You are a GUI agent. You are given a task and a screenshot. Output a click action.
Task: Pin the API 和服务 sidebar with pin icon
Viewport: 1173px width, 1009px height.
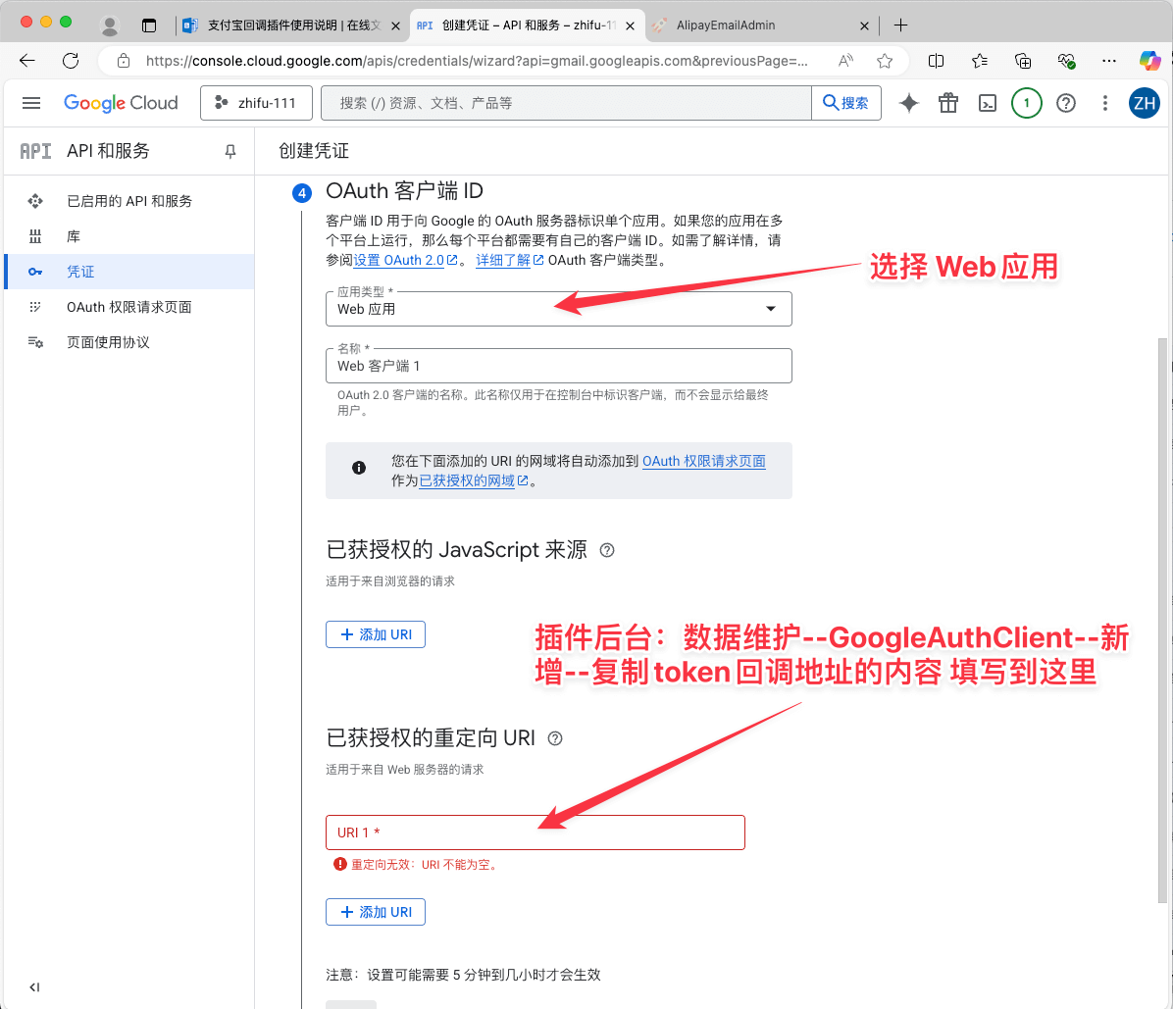click(230, 151)
